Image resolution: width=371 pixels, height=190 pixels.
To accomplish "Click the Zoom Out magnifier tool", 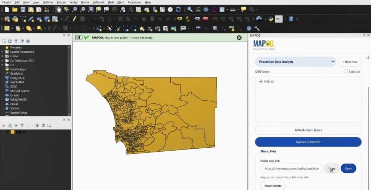I will [82, 9].
